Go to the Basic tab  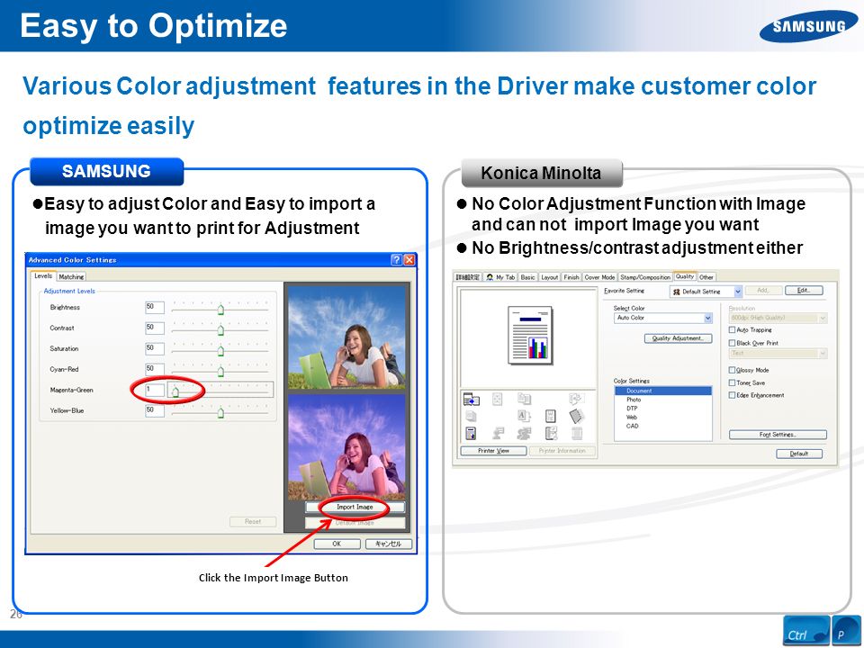527,277
